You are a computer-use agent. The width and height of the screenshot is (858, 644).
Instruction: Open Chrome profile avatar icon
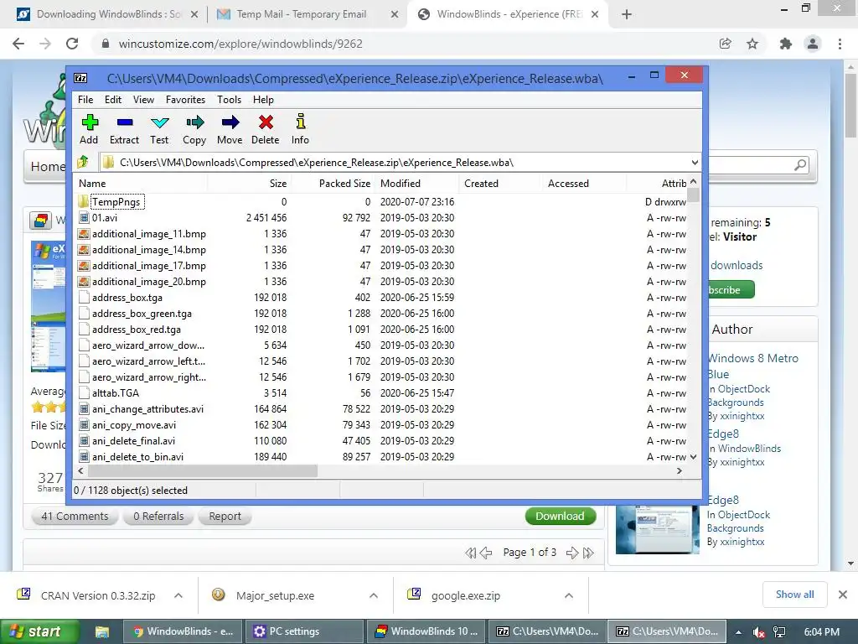click(813, 44)
